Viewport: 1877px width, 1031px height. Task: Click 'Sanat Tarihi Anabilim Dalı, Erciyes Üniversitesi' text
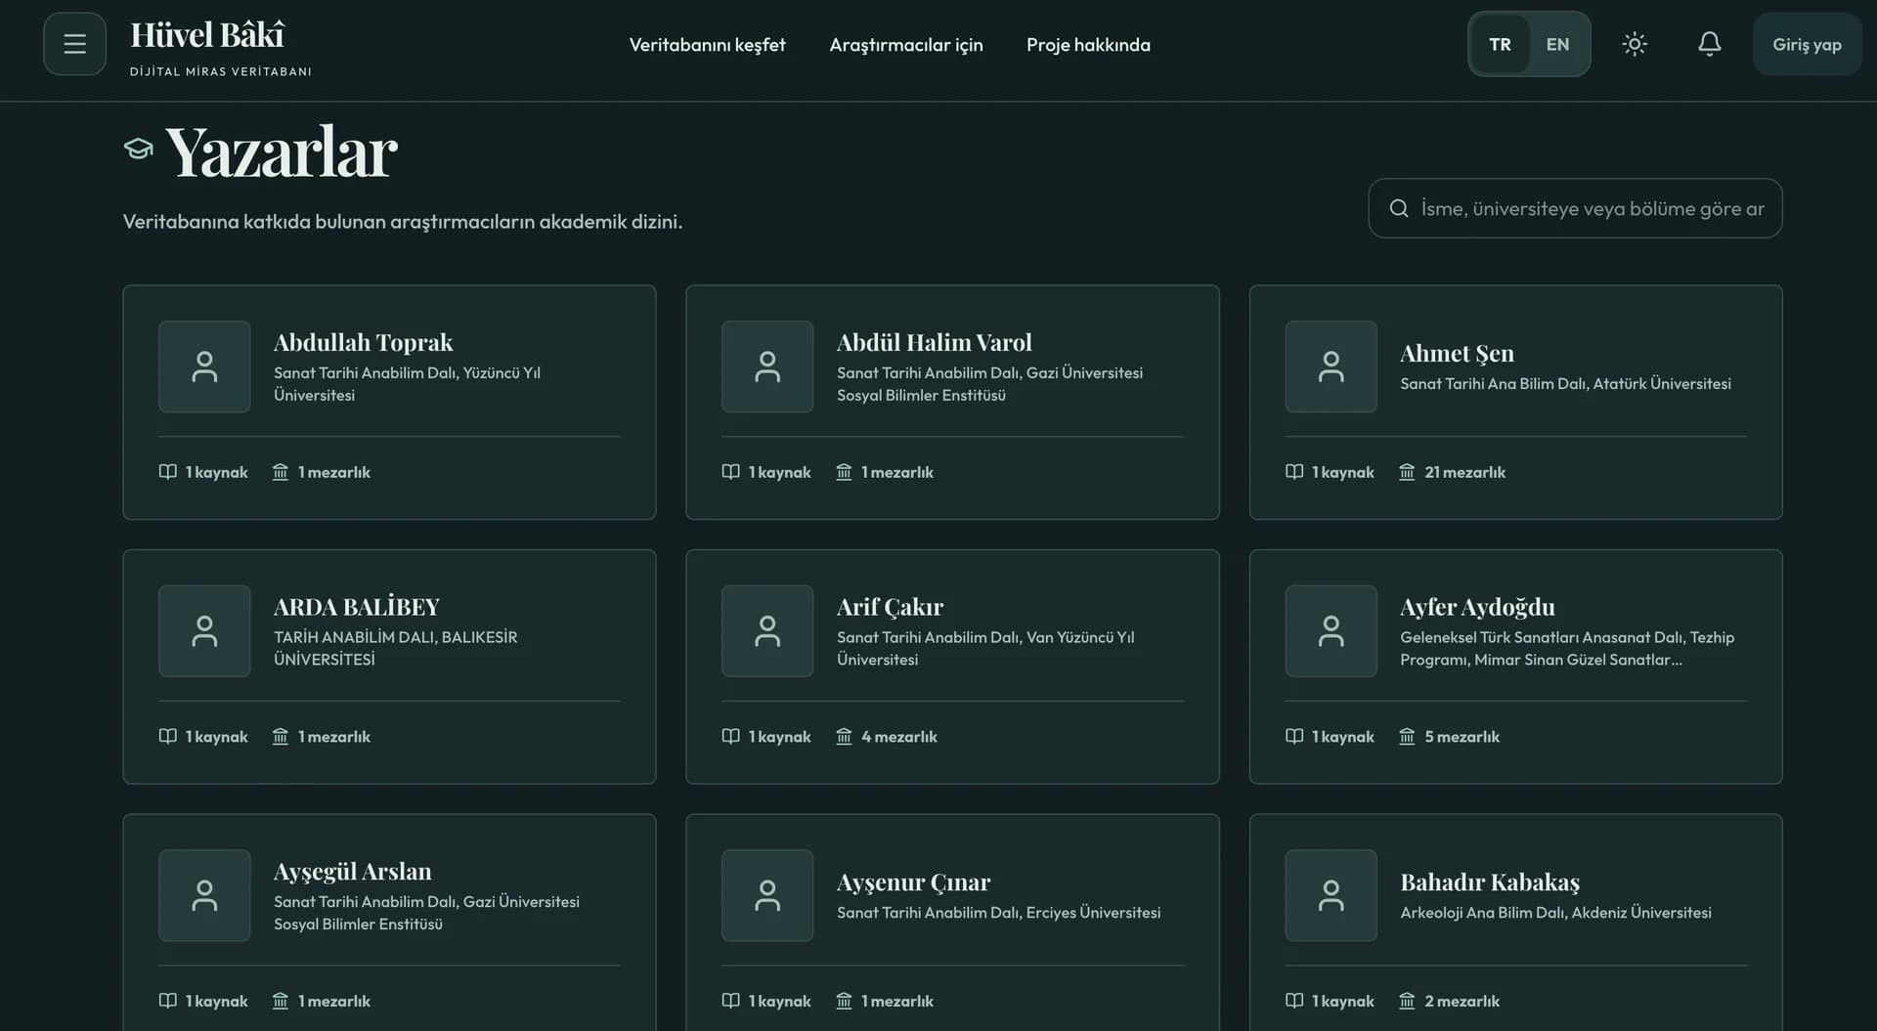click(998, 913)
